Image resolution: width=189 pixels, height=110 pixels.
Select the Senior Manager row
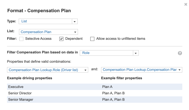pyautogui.click(x=95, y=100)
